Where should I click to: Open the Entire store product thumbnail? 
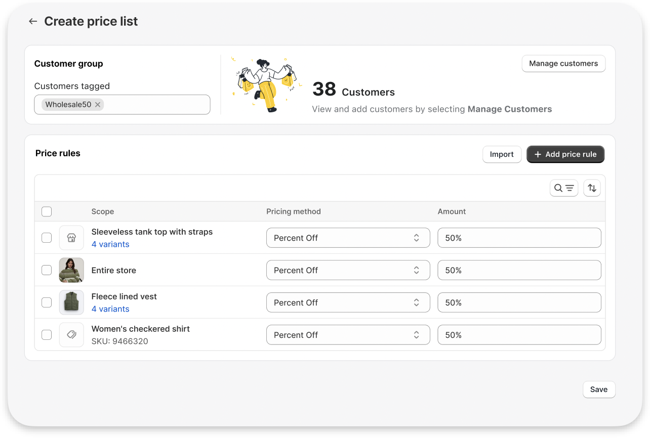point(71,270)
